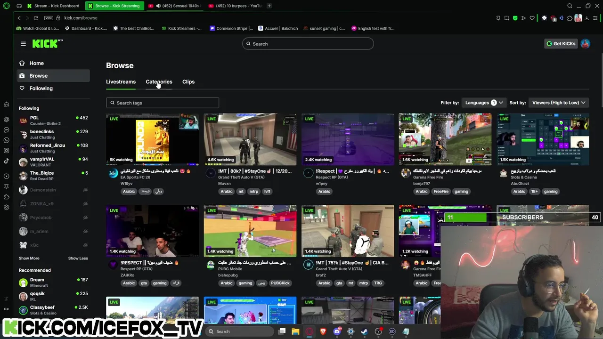Viewport: 603px width, 339px height.
Task: Click the VPN badge in the address bar
Action: click(49, 18)
